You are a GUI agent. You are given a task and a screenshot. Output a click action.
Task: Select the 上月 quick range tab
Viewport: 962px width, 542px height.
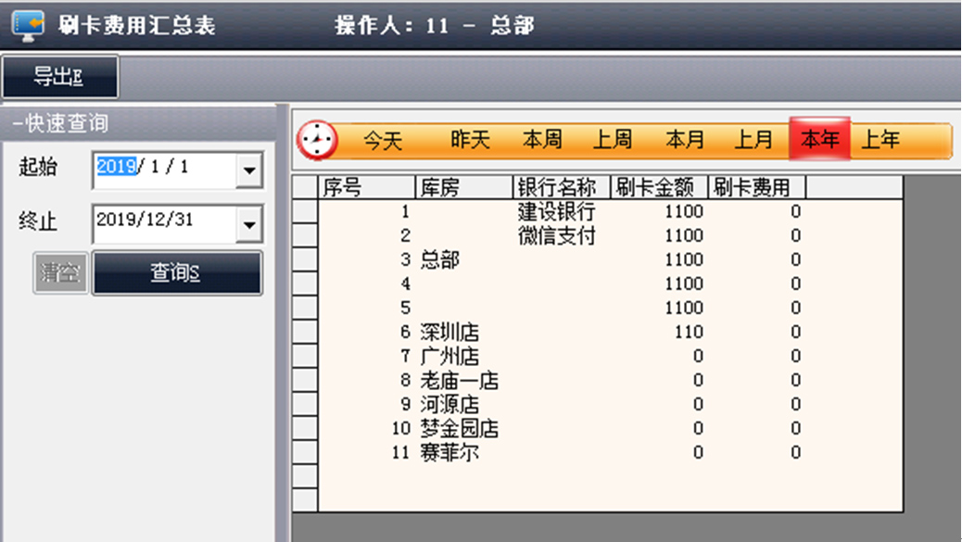pos(753,140)
